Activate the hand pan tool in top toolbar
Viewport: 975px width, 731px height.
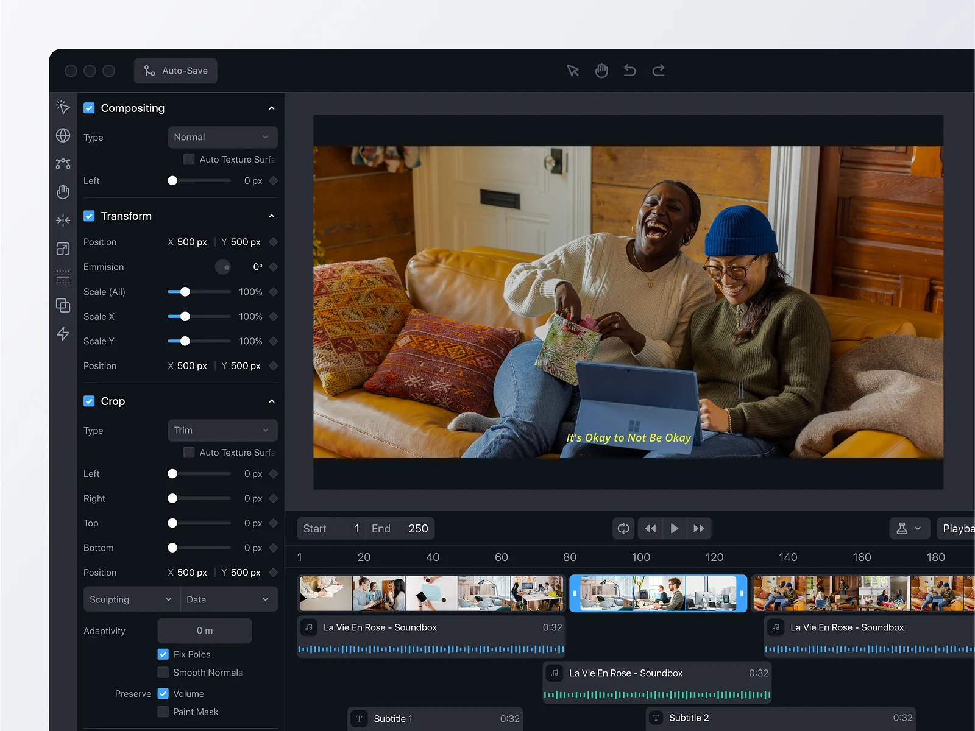point(601,71)
